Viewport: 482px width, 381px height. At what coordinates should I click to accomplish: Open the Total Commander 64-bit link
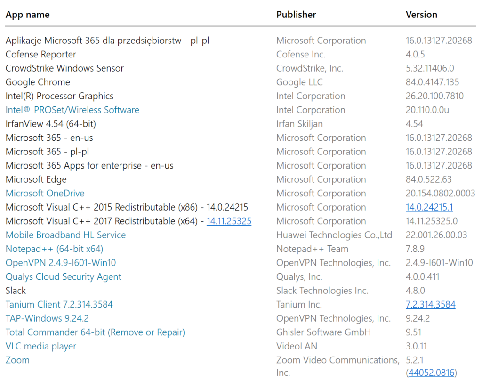click(x=95, y=332)
